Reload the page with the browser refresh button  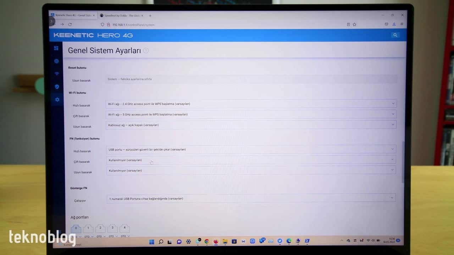coord(70,24)
